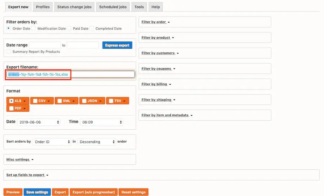Select the Order Date radio button
This screenshot has width=324, height=196.
tap(9, 28)
